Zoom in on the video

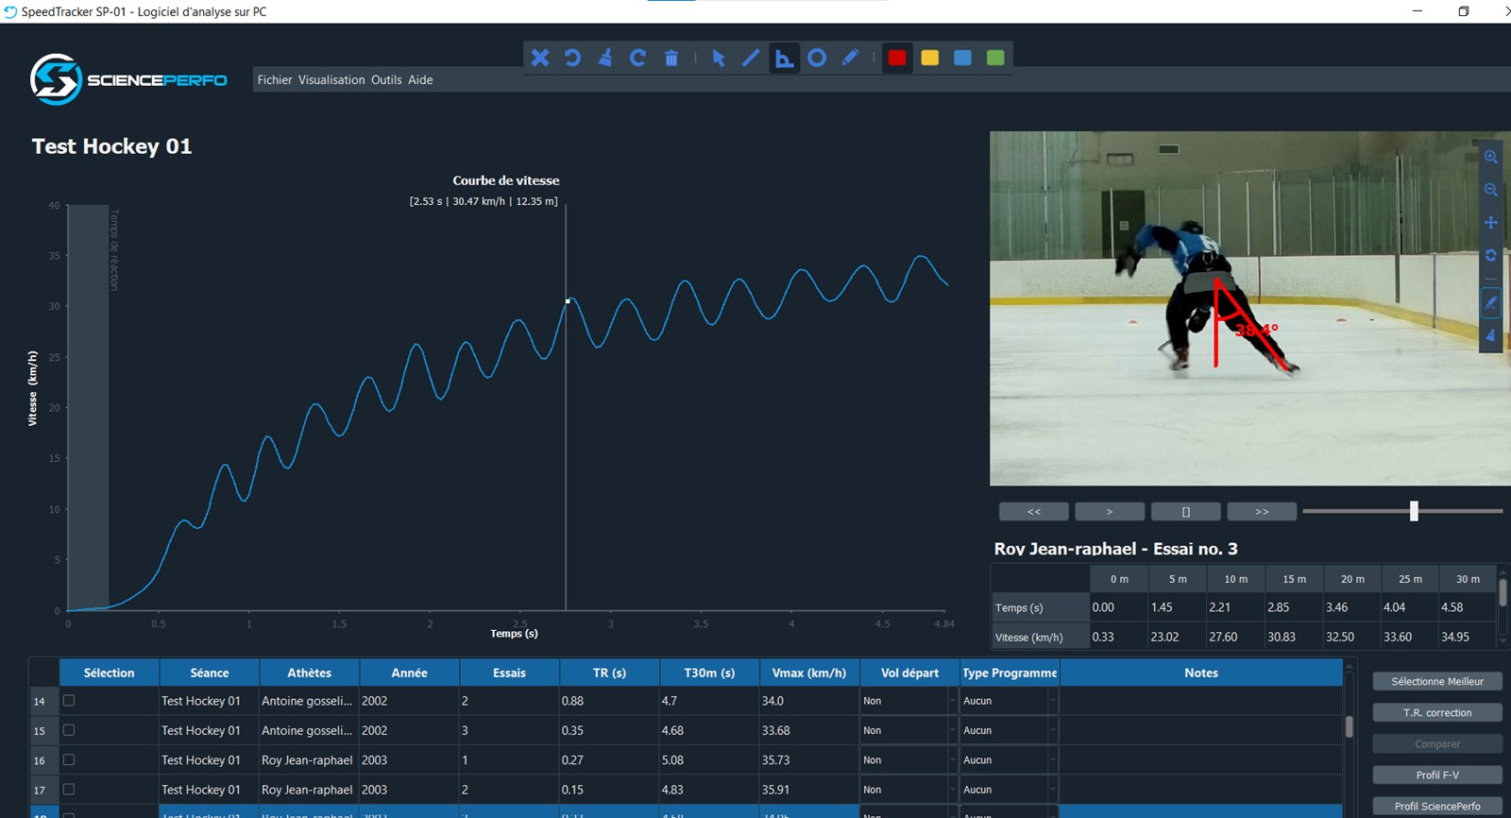click(x=1490, y=158)
